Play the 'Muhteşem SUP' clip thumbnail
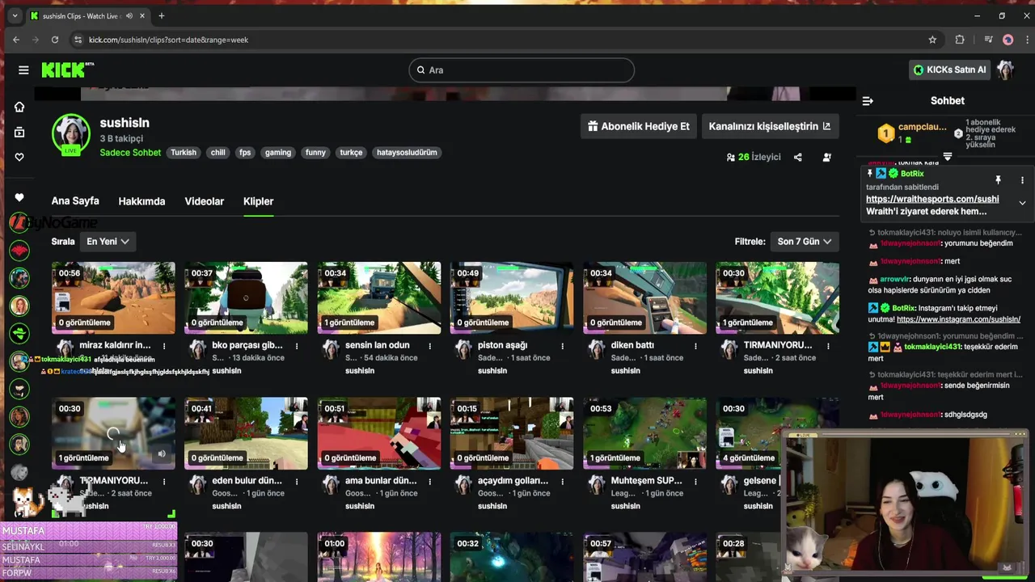 click(644, 433)
